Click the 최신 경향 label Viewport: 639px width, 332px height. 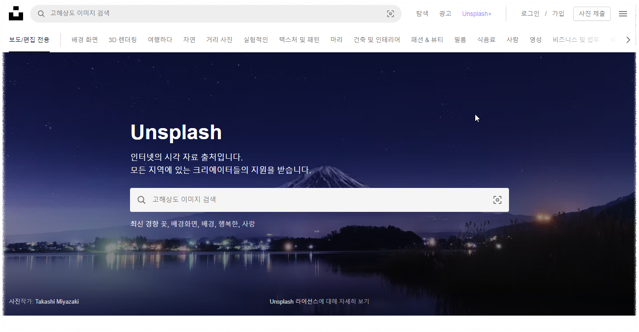click(144, 224)
